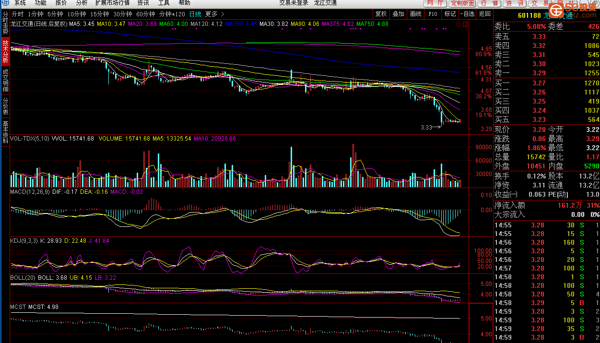Click the 涨幅 1.86% value

click(x=537, y=148)
